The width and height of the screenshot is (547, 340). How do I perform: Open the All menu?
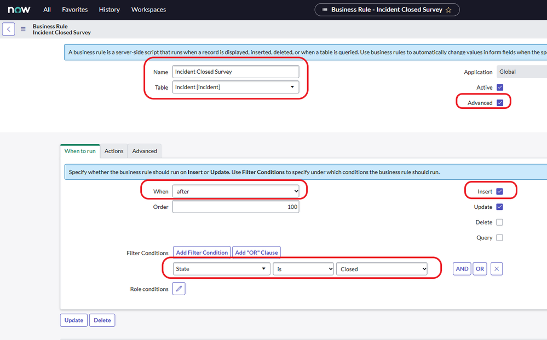tap(47, 10)
